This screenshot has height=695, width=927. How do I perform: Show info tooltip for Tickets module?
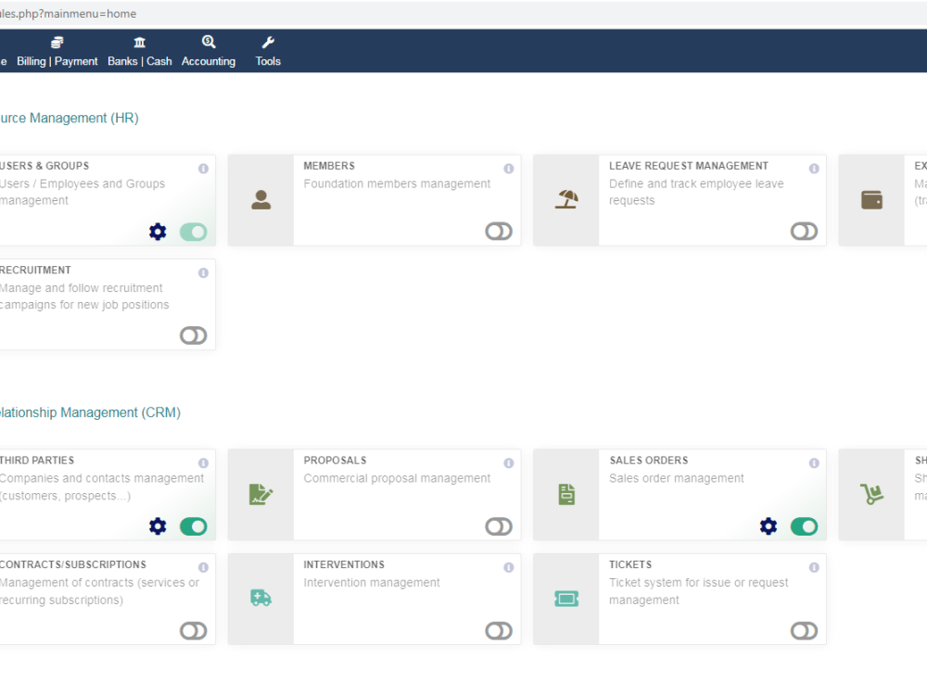tap(813, 567)
